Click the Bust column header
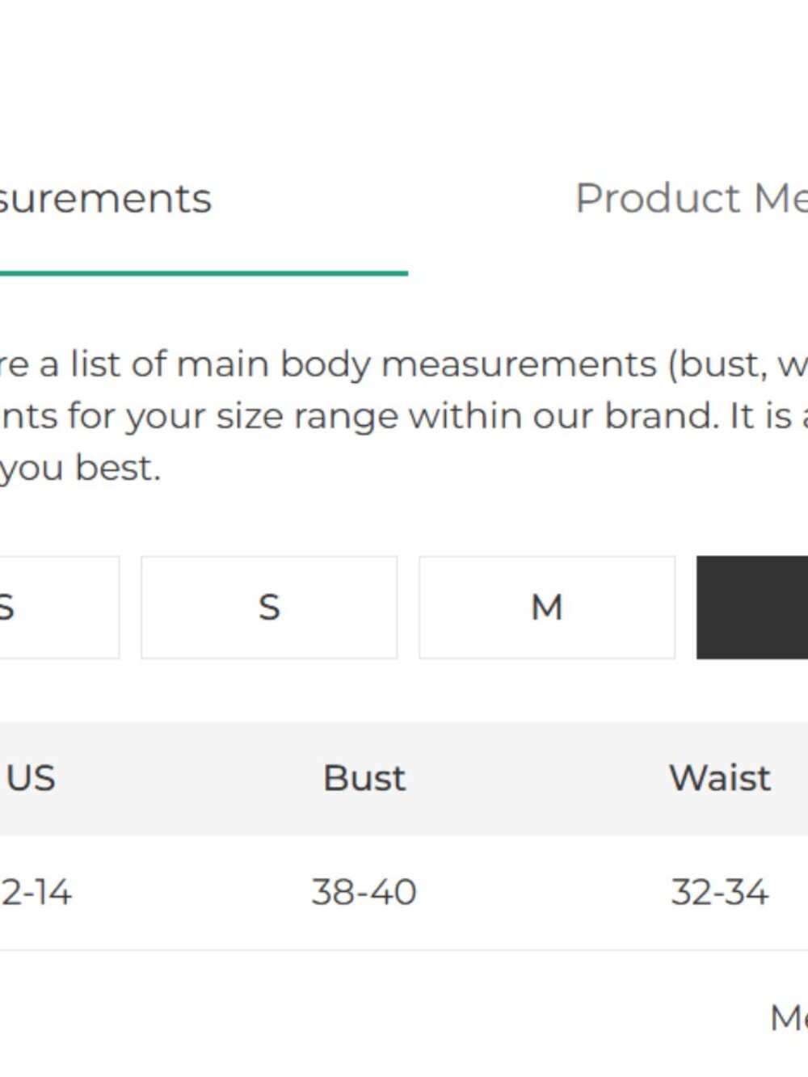Screen dimensions: 808x1077 364,778
